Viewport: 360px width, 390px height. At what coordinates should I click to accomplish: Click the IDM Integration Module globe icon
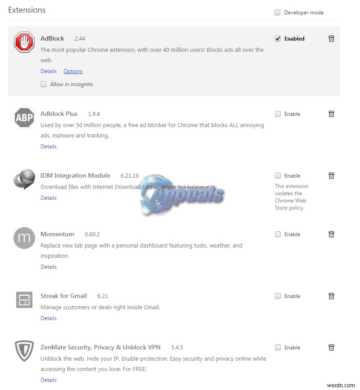[x=24, y=179]
